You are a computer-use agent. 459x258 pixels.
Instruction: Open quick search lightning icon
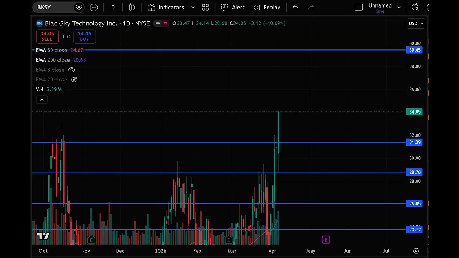tap(415, 7)
